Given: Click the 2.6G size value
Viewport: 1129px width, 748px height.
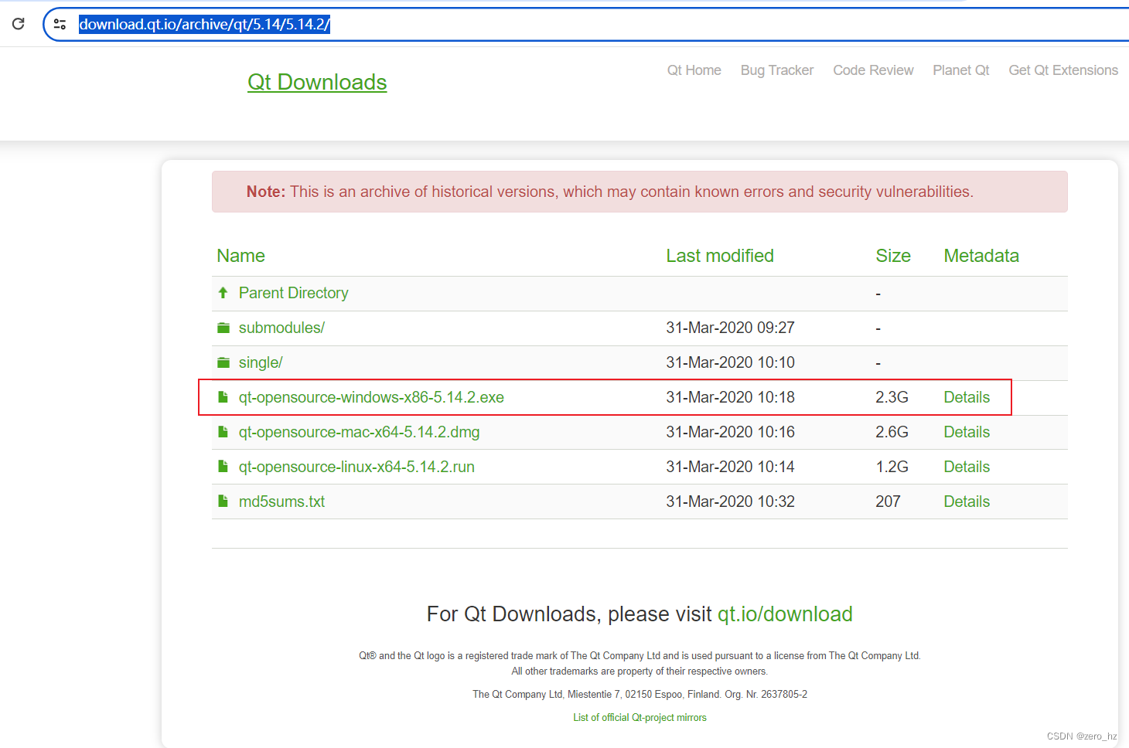Looking at the screenshot, I should [892, 432].
